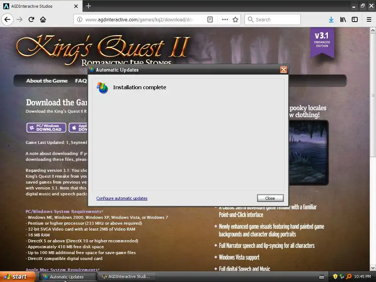
Task: Click the 16 MB RAM requirement line
Action: pyautogui.click(x=38, y=235)
